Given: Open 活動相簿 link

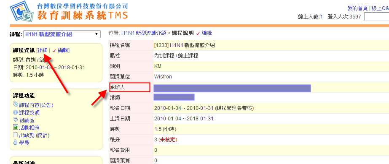Looking at the screenshot, I should click(29, 128).
